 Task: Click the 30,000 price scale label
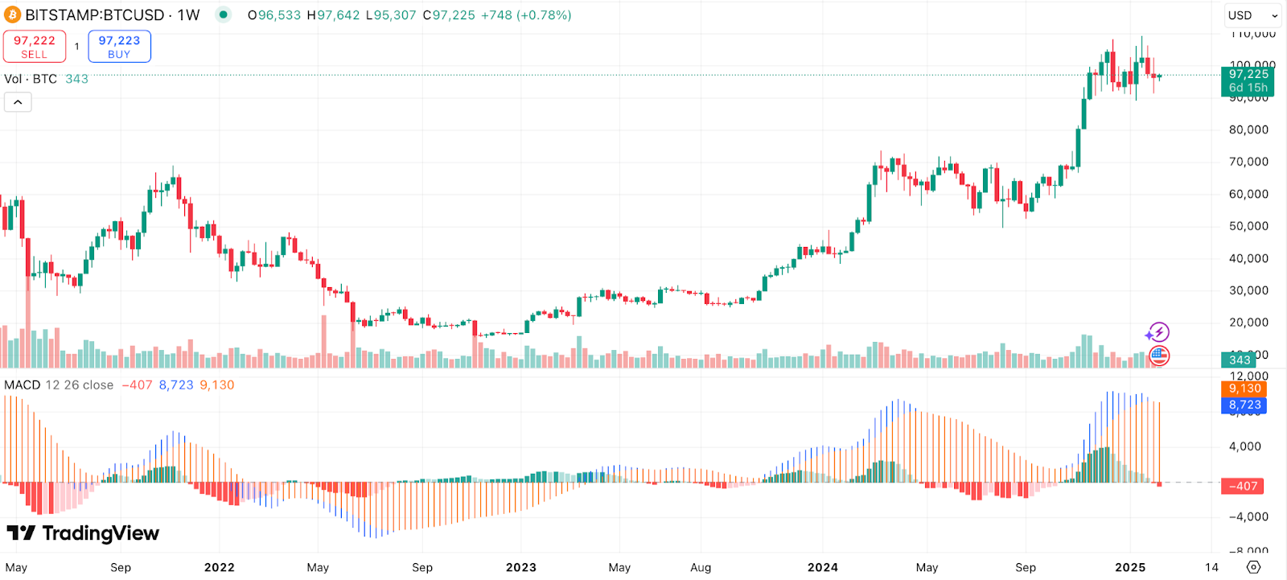coord(1248,290)
